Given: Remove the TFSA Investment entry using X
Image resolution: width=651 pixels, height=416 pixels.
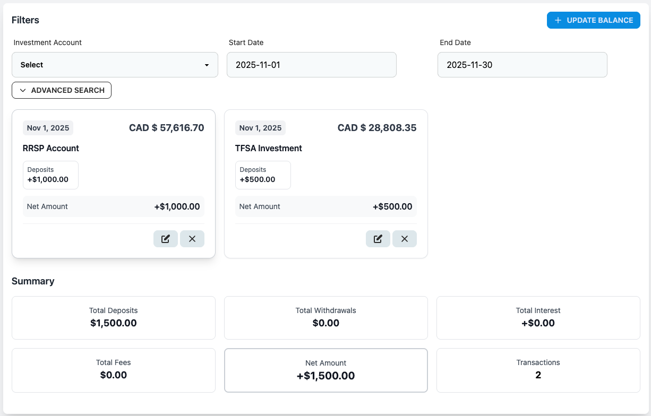Looking at the screenshot, I should click(x=405, y=239).
